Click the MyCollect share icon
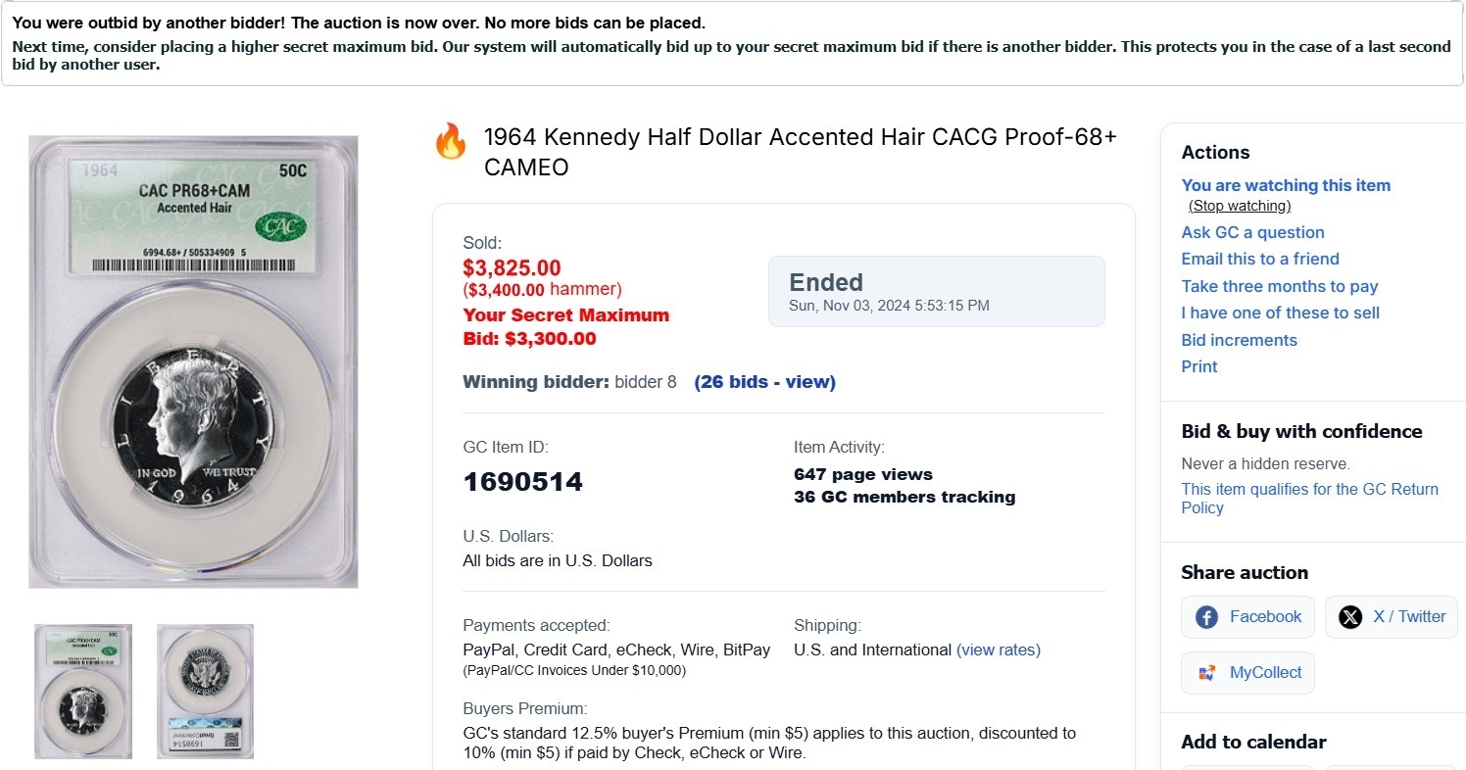Viewport: 1466px width, 770px height. pyautogui.click(x=1206, y=673)
